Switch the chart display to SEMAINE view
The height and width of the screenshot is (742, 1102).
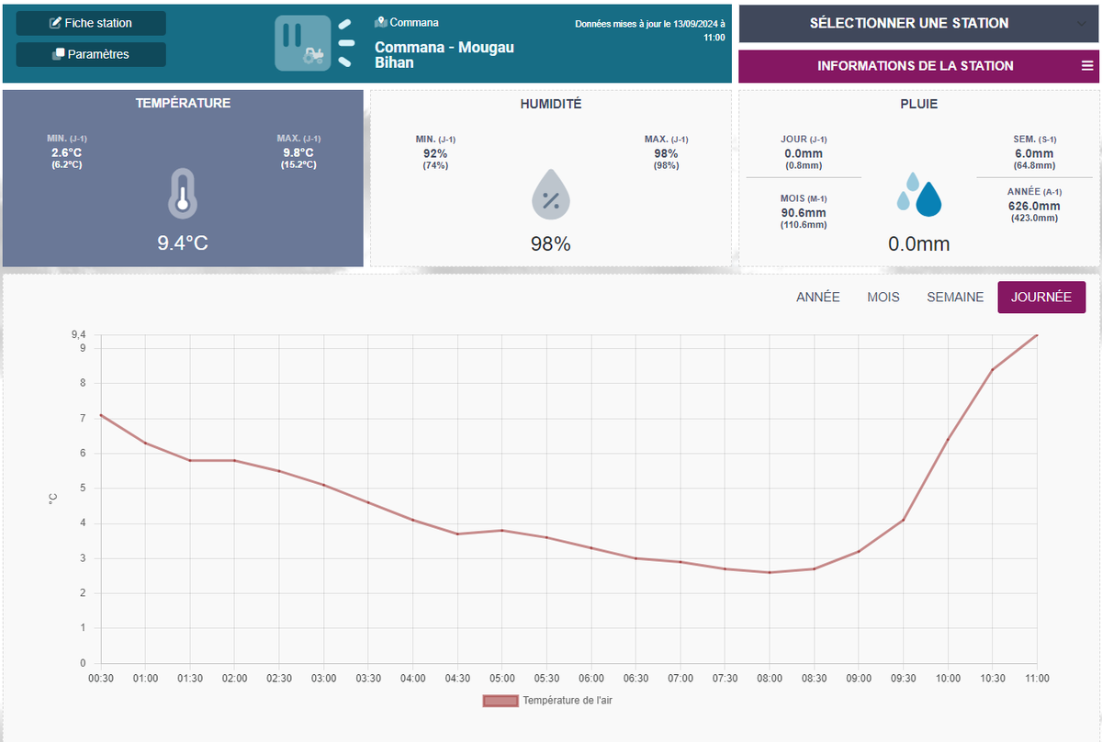(x=955, y=297)
